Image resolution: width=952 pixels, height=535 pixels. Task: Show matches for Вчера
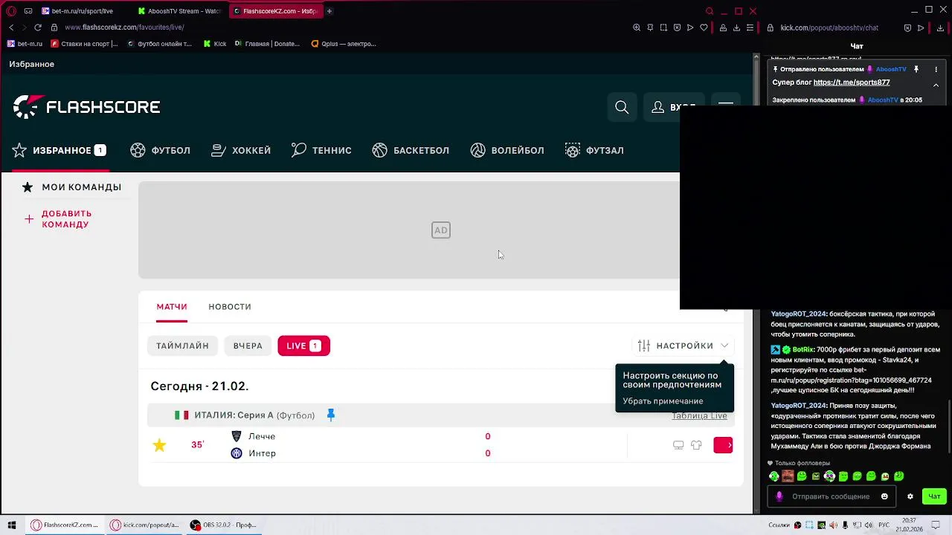pos(248,346)
